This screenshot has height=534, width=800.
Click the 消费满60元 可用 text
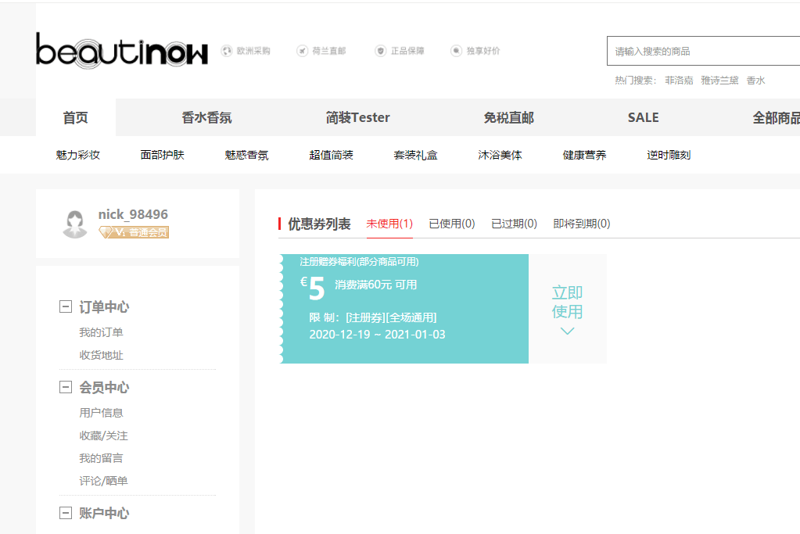pos(376,285)
